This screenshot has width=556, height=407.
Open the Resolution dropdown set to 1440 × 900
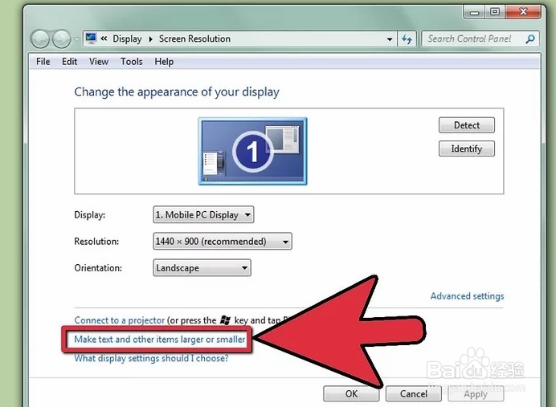(x=223, y=241)
